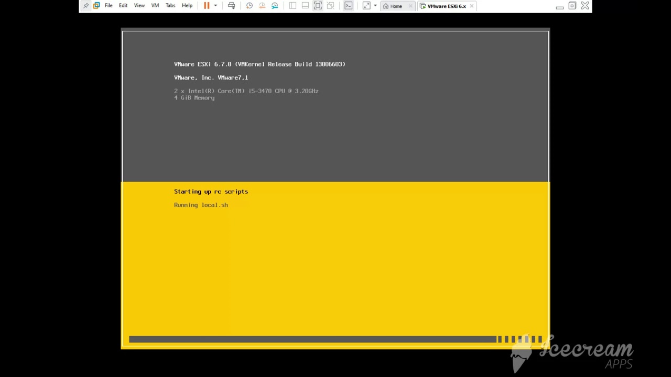Click the stretch guest display icon
Image resolution: width=671 pixels, height=377 pixels.
tap(366, 6)
